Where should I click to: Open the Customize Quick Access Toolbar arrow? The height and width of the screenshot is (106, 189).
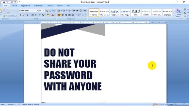pyautogui.click(x=19, y=2)
